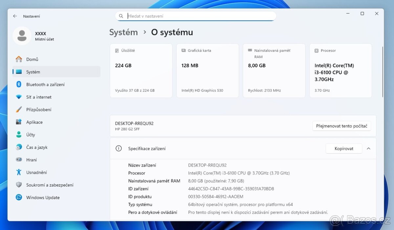This screenshot has width=394, height=230.
Task: Open Účty in the sidebar
Action: [x=31, y=135]
